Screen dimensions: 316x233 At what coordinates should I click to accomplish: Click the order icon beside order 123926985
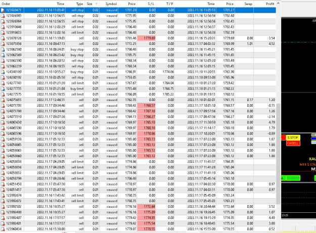point(3,16)
